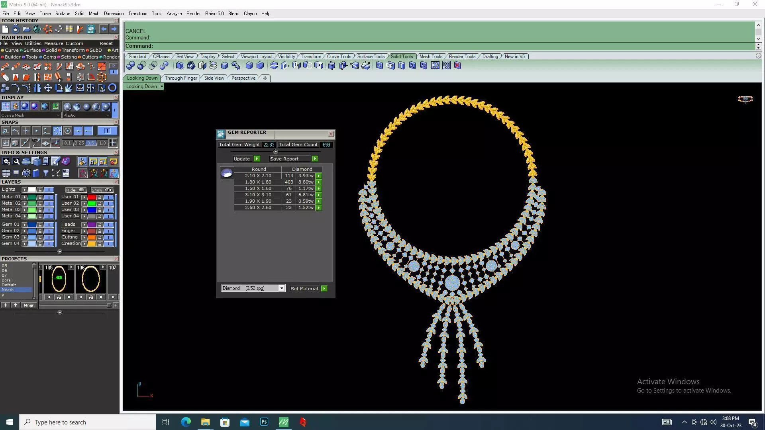The height and width of the screenshot is (430, 765).
Task: Click the orange Cutting layer color swatch
Action: tap(92, 237)
